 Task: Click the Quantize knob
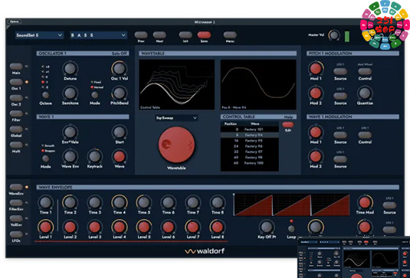click(x=365, y=93)
